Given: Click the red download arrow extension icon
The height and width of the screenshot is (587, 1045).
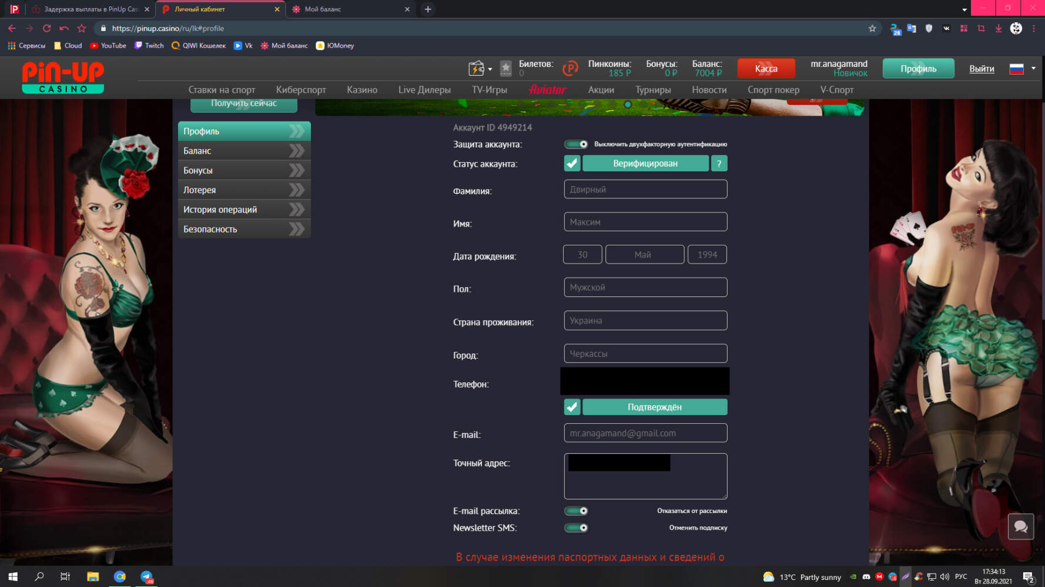Looking at the screenshot, I should coord(998,28).
